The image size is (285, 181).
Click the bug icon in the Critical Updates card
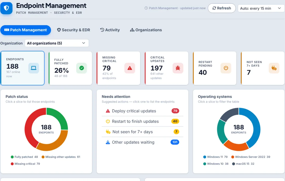click(x=178, y=68)
